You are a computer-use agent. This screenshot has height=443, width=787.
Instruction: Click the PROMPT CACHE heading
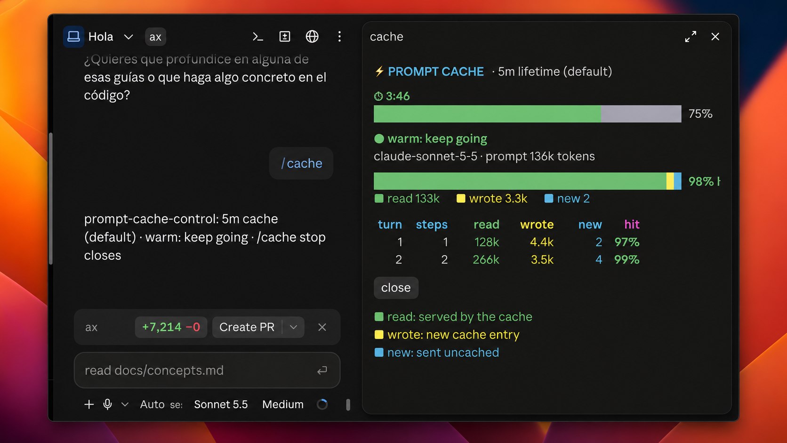(x=436, y=72)
